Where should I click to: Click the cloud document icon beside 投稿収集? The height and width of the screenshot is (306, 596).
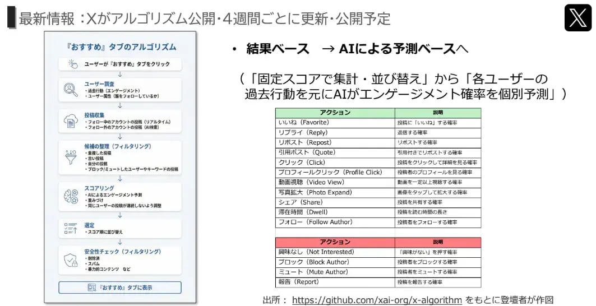[x=71, y=121]
